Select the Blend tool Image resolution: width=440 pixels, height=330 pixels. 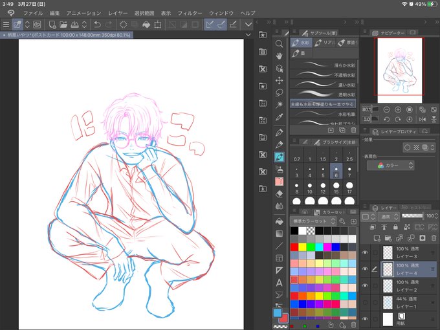pos(279,206)
